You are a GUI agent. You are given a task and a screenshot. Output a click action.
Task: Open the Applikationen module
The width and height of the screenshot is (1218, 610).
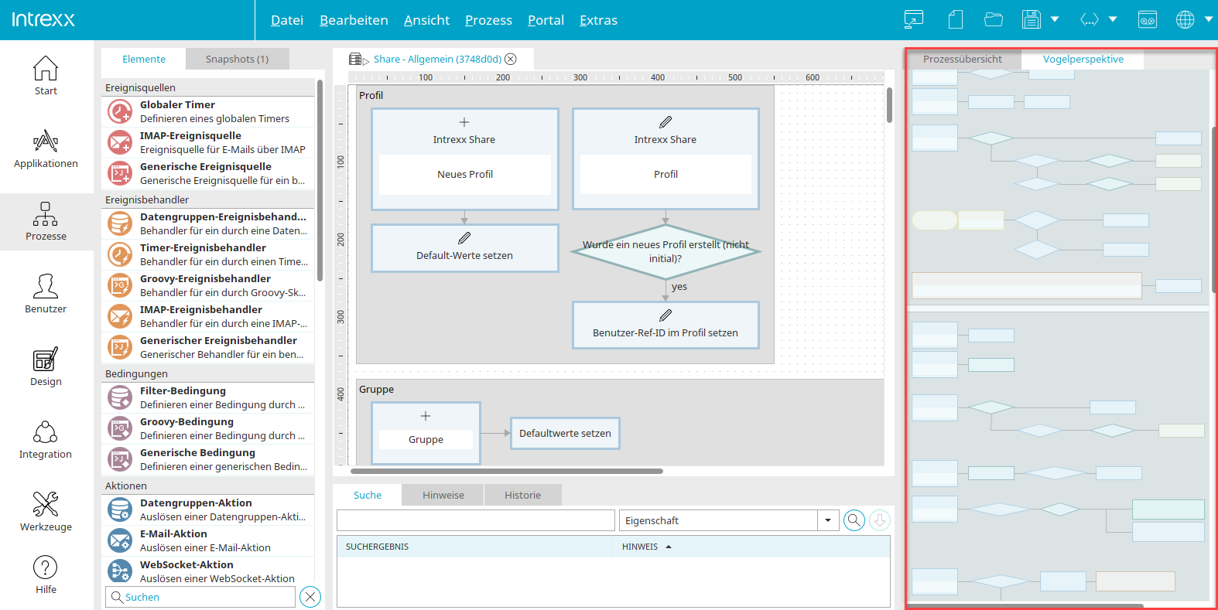click(x=46, y=148)
